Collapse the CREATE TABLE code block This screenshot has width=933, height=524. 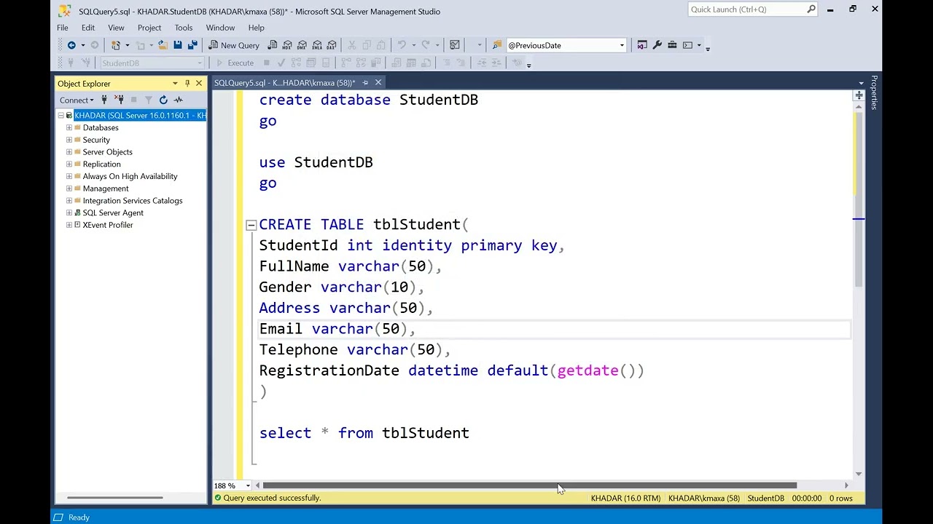pos(251,225)
